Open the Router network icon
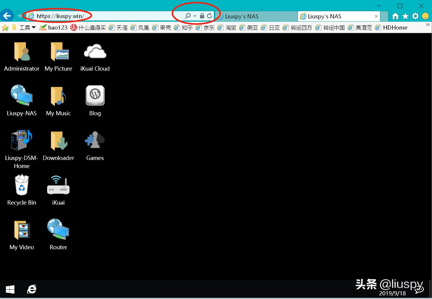Viewport: 432px width, 299px height. tap(58, 229)
